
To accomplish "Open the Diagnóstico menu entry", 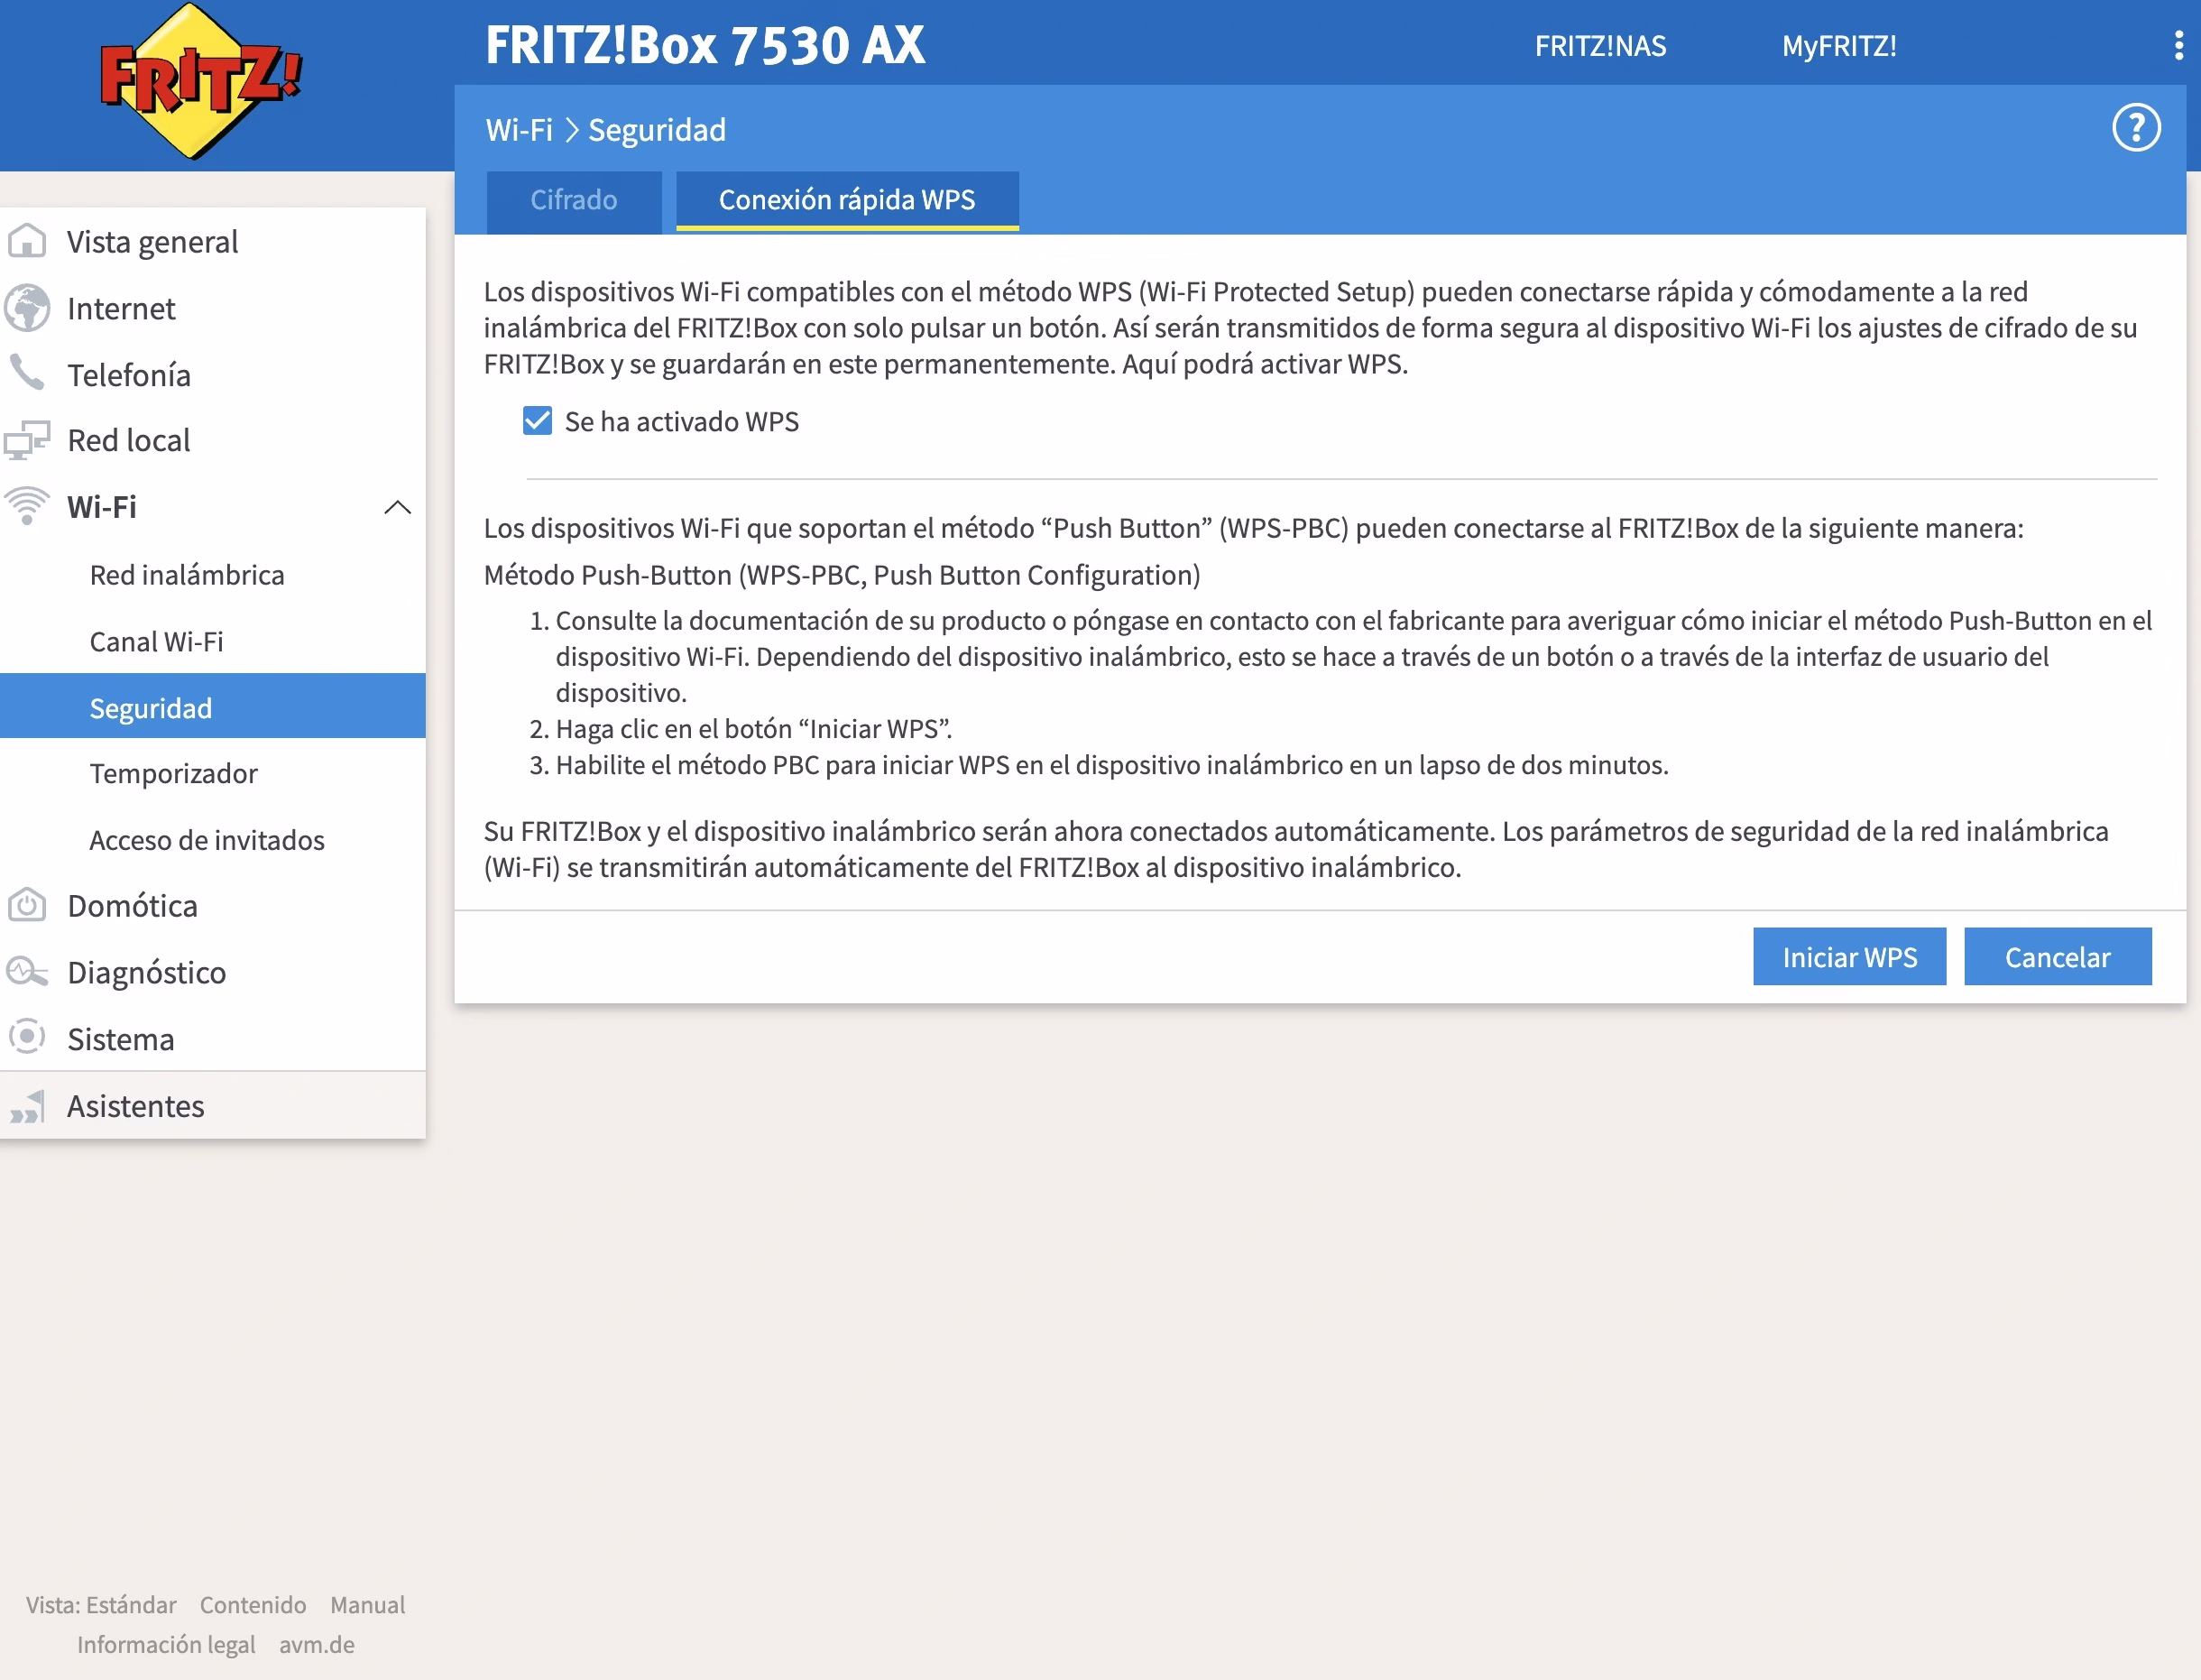I will 147,972.
